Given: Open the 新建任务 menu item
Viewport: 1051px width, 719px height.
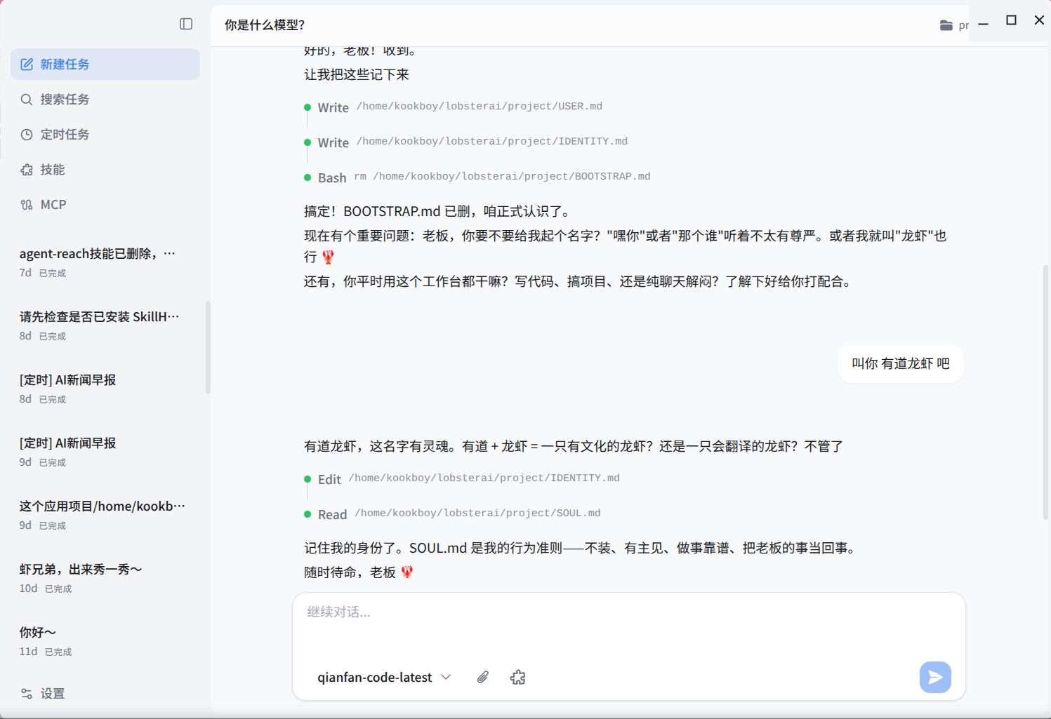Looking at the screenshot, I should coord(105,65).
